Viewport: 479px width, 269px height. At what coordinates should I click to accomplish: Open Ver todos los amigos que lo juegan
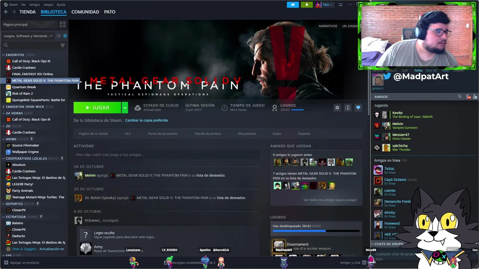tap(330, 200)
